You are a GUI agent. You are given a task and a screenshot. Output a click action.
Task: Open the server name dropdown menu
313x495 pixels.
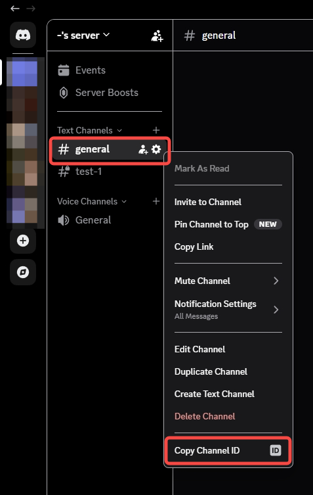click(x=83, y=35)
